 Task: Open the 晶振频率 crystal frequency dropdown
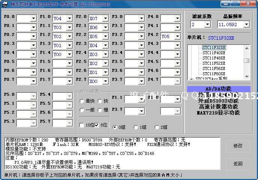pos(246,24)
